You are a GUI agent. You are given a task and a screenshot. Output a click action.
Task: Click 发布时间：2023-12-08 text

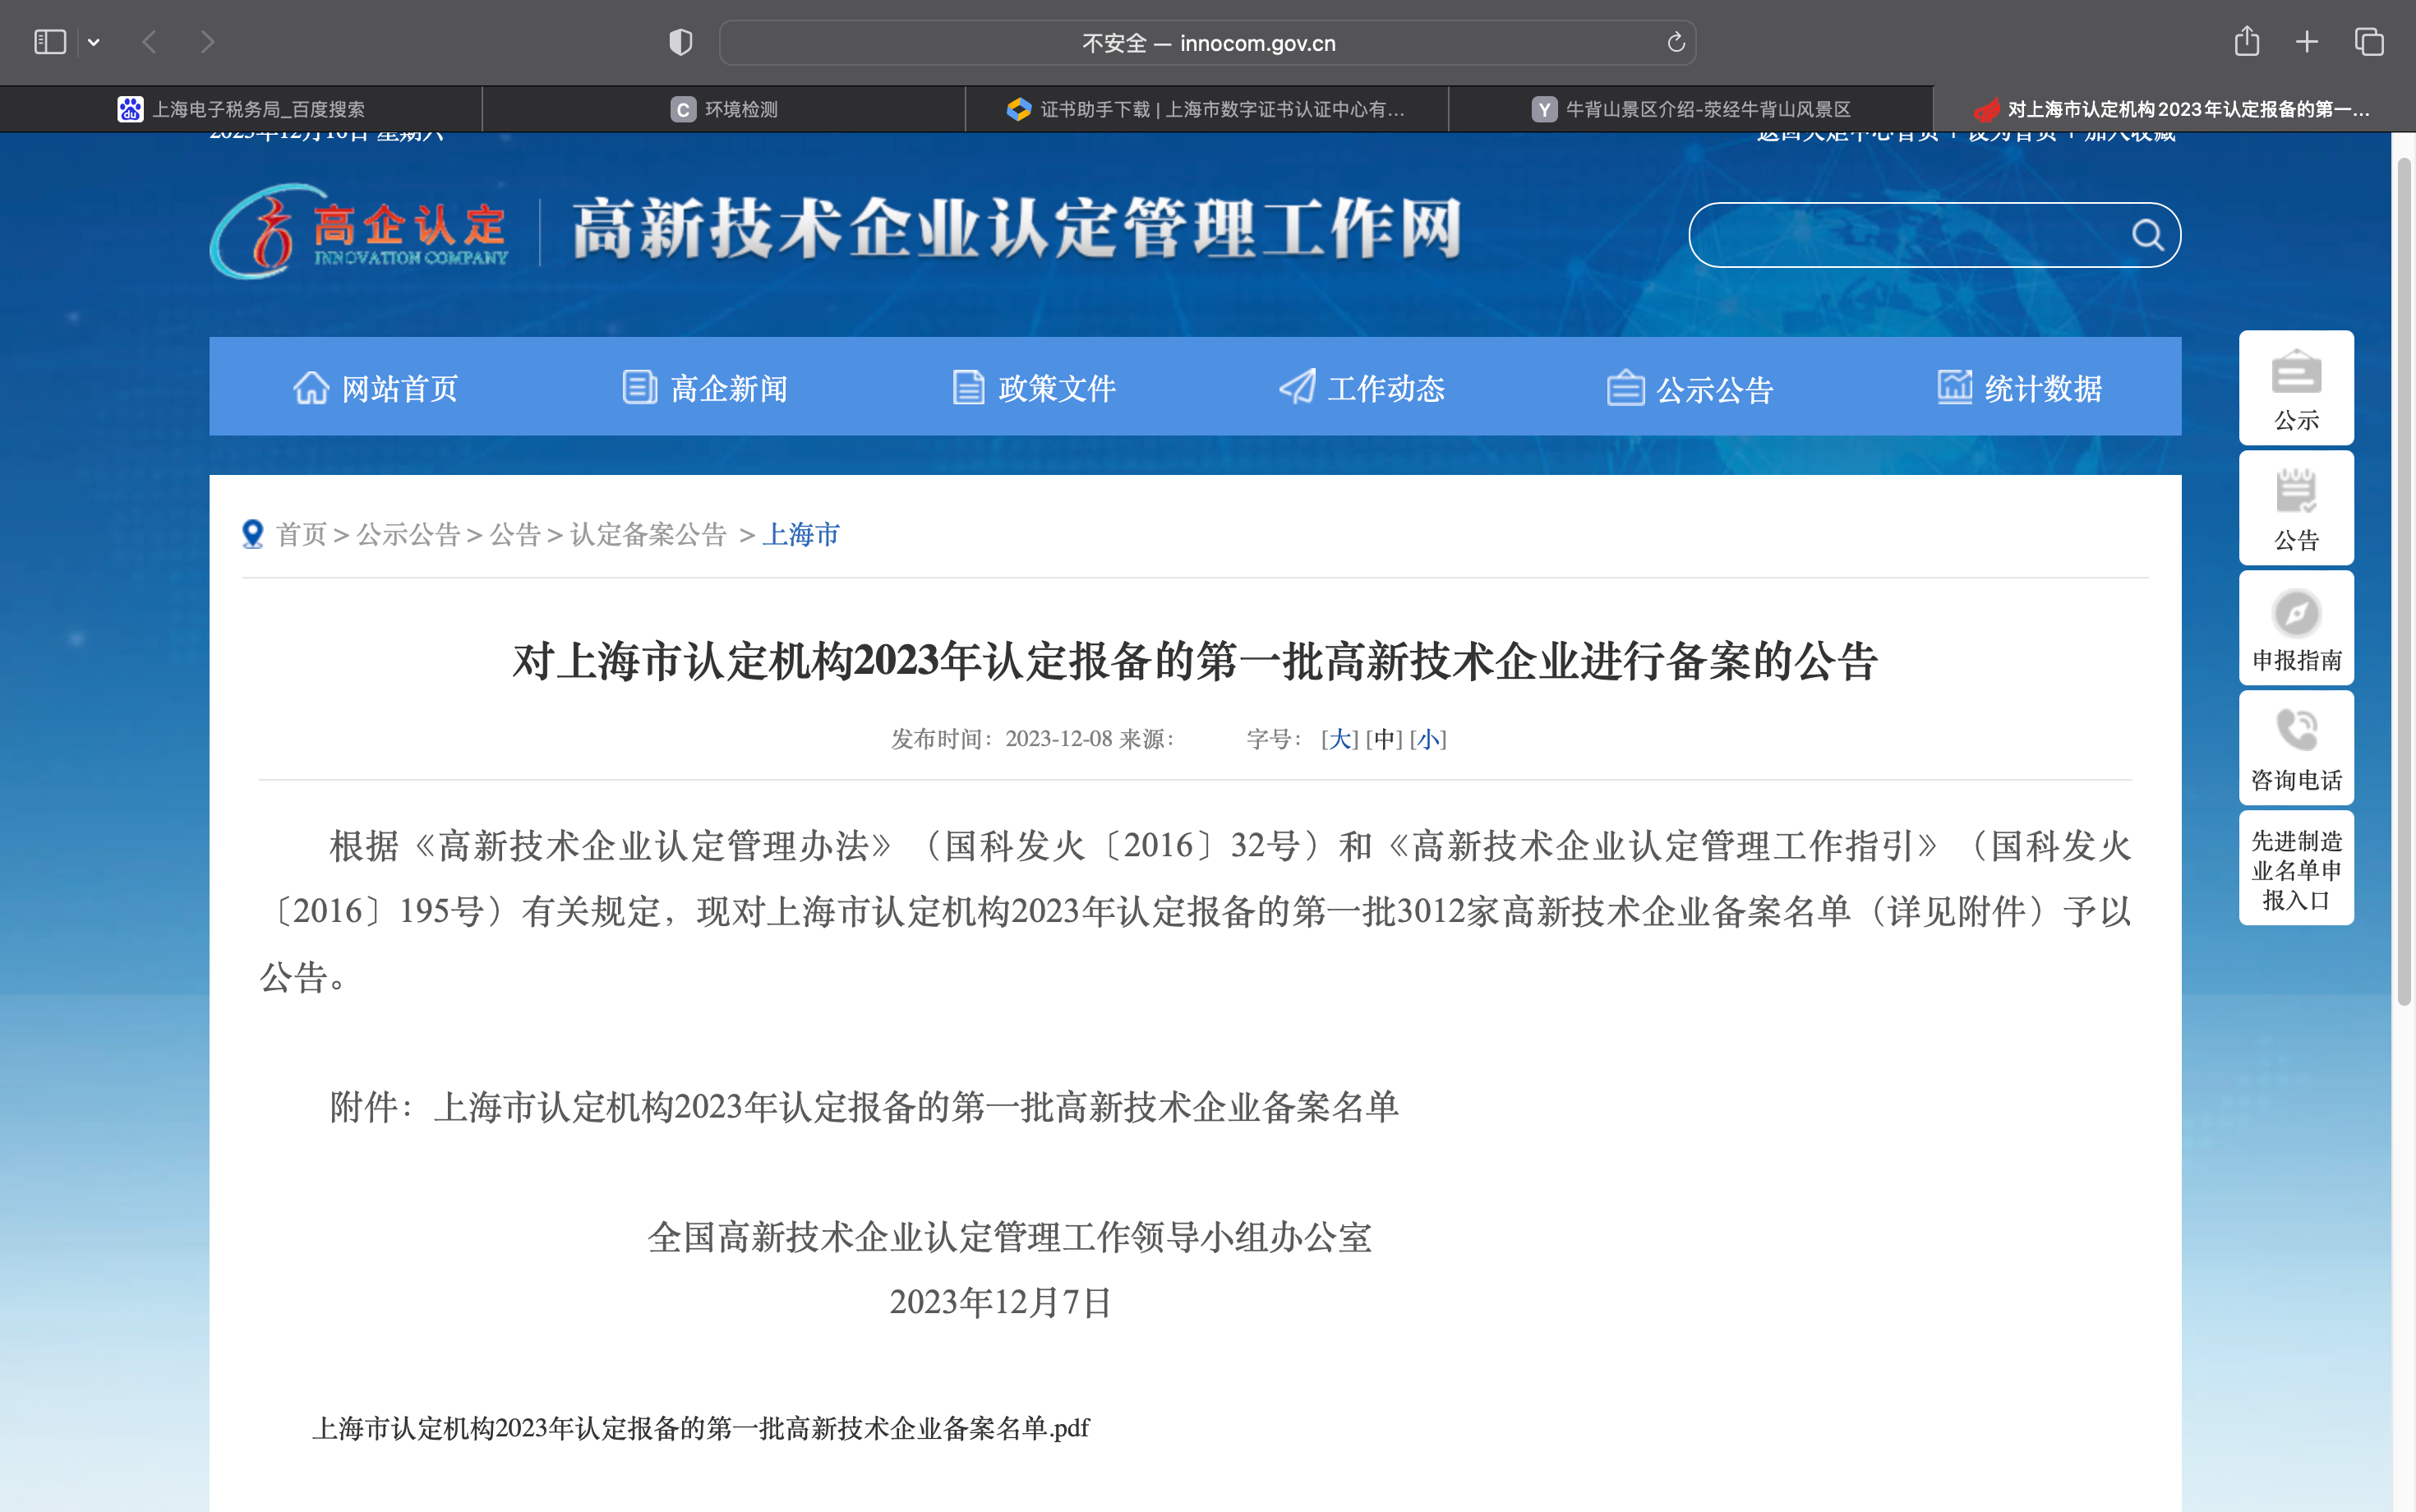point(1001,739)
